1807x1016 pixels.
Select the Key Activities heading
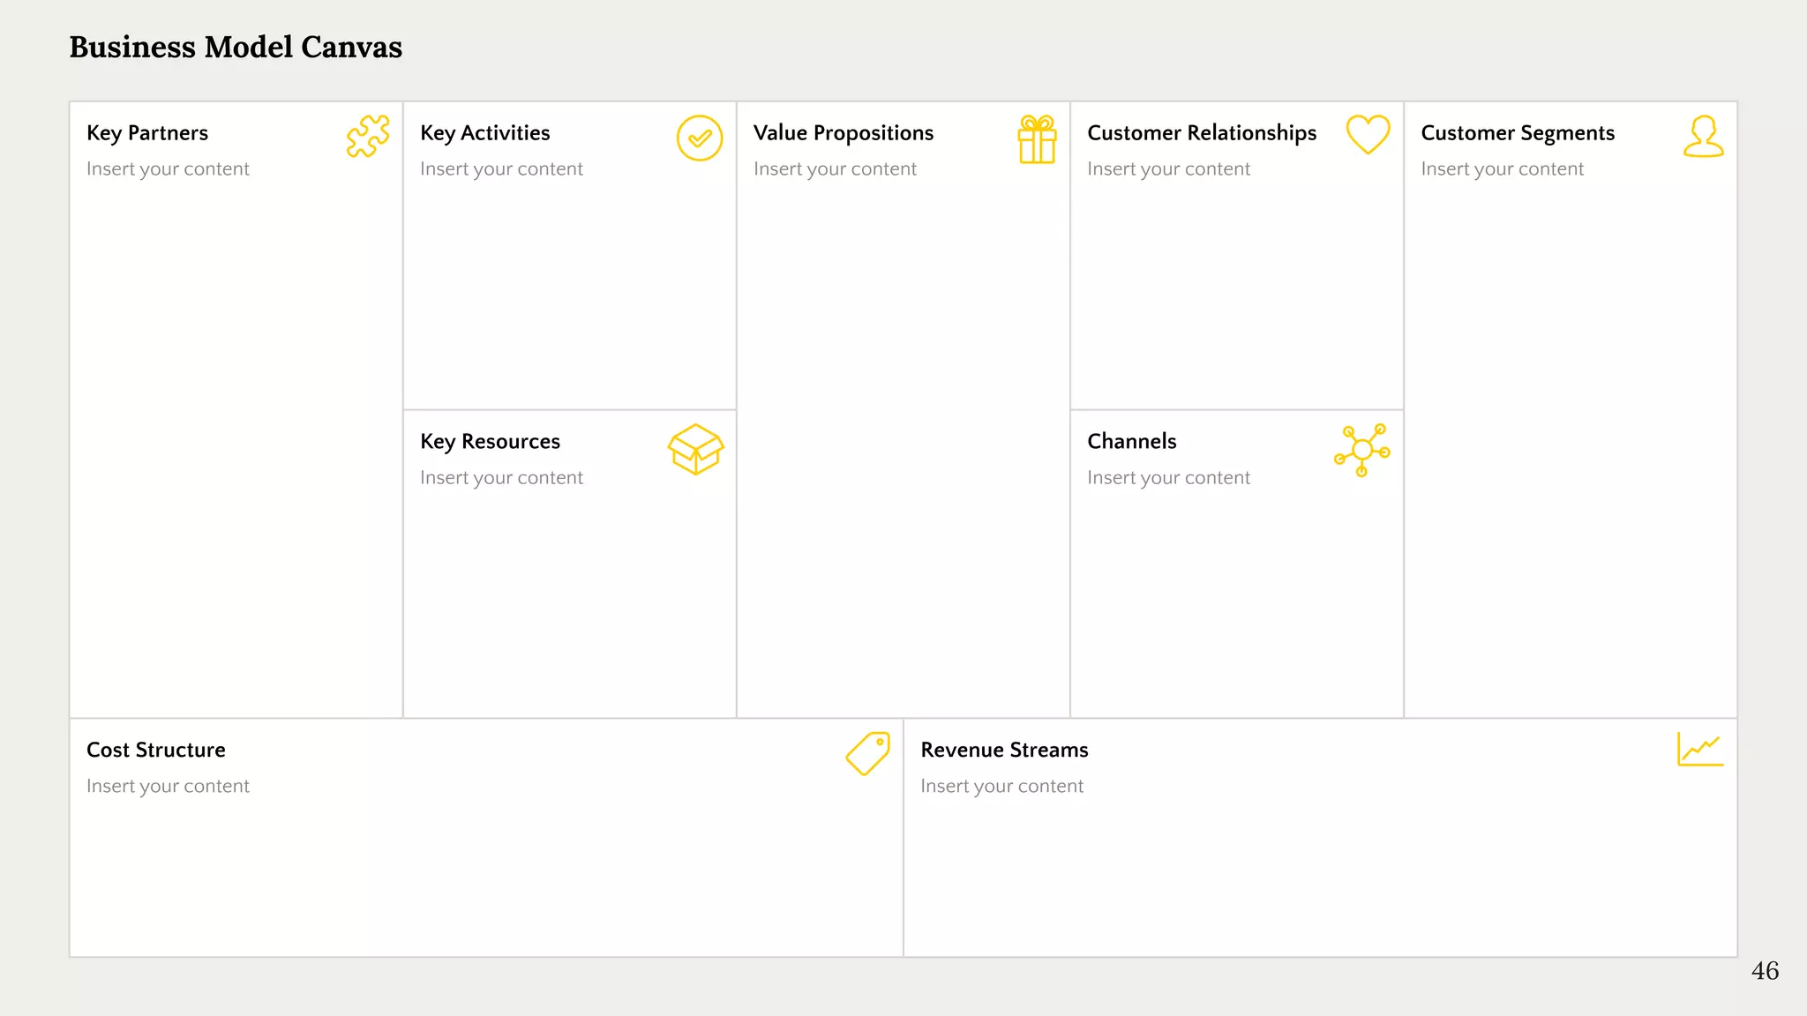coord(485,133)
